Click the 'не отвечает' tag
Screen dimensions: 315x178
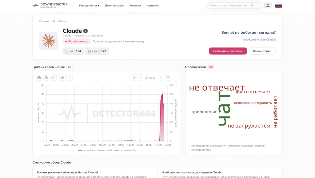(x=217, y=87)
